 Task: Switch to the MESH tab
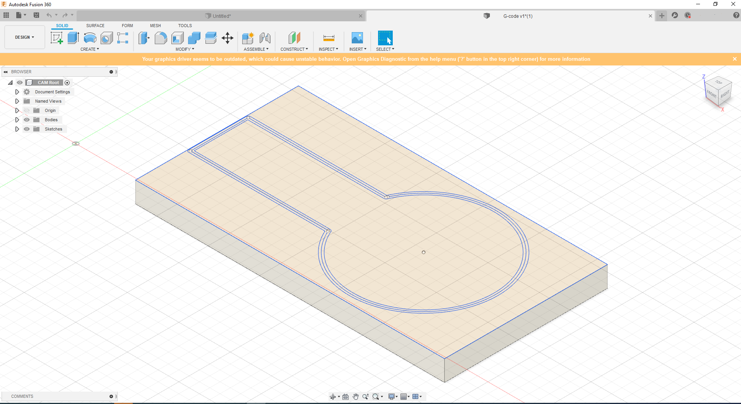156,26
